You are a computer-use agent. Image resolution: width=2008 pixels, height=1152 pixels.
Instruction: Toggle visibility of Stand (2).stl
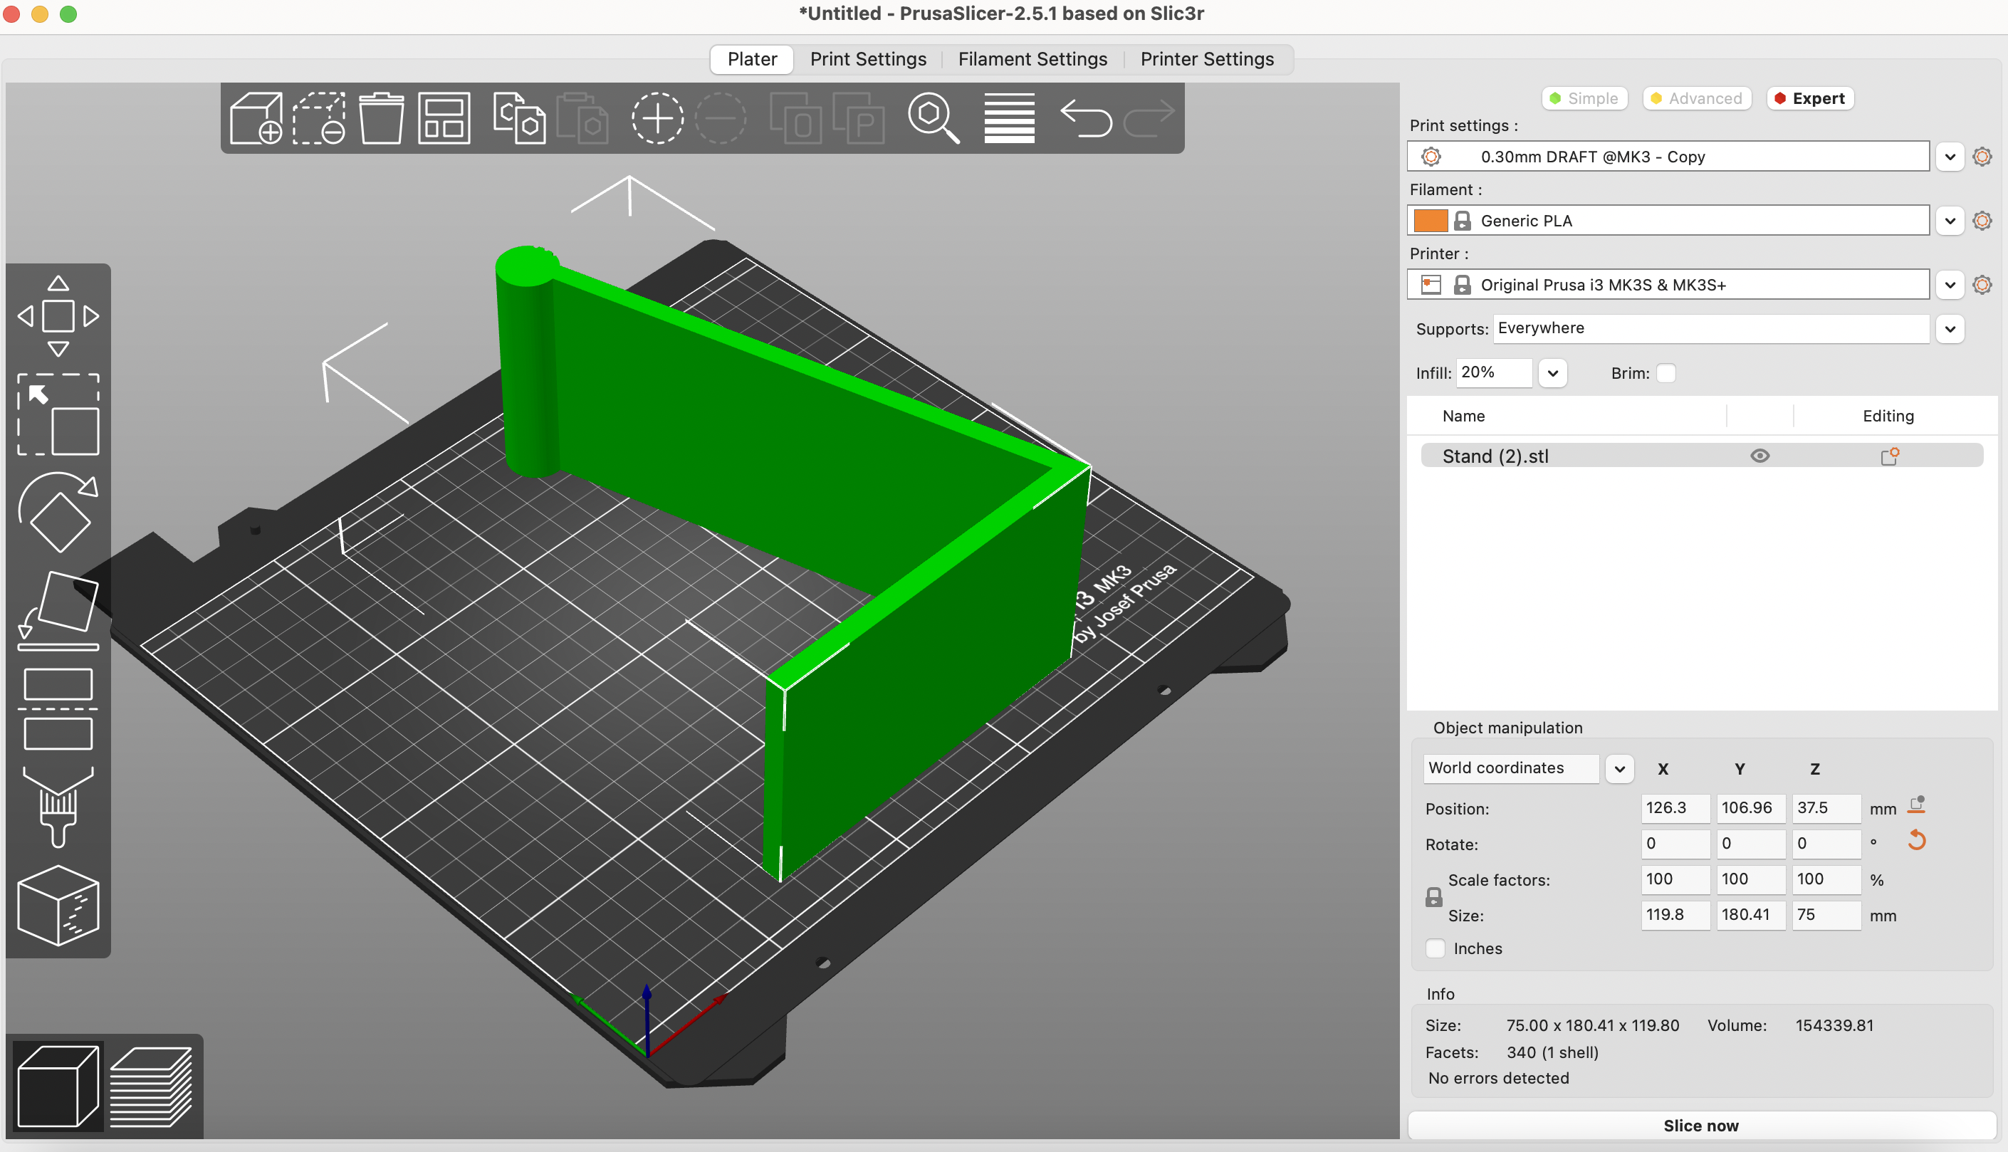pyautogui.click(x=1761, y=455)
